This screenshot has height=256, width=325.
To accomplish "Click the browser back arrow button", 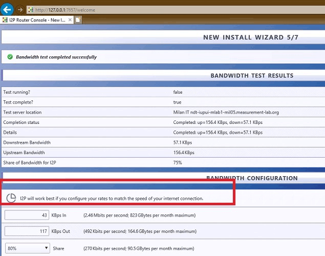I will click(x=7, y=10).
